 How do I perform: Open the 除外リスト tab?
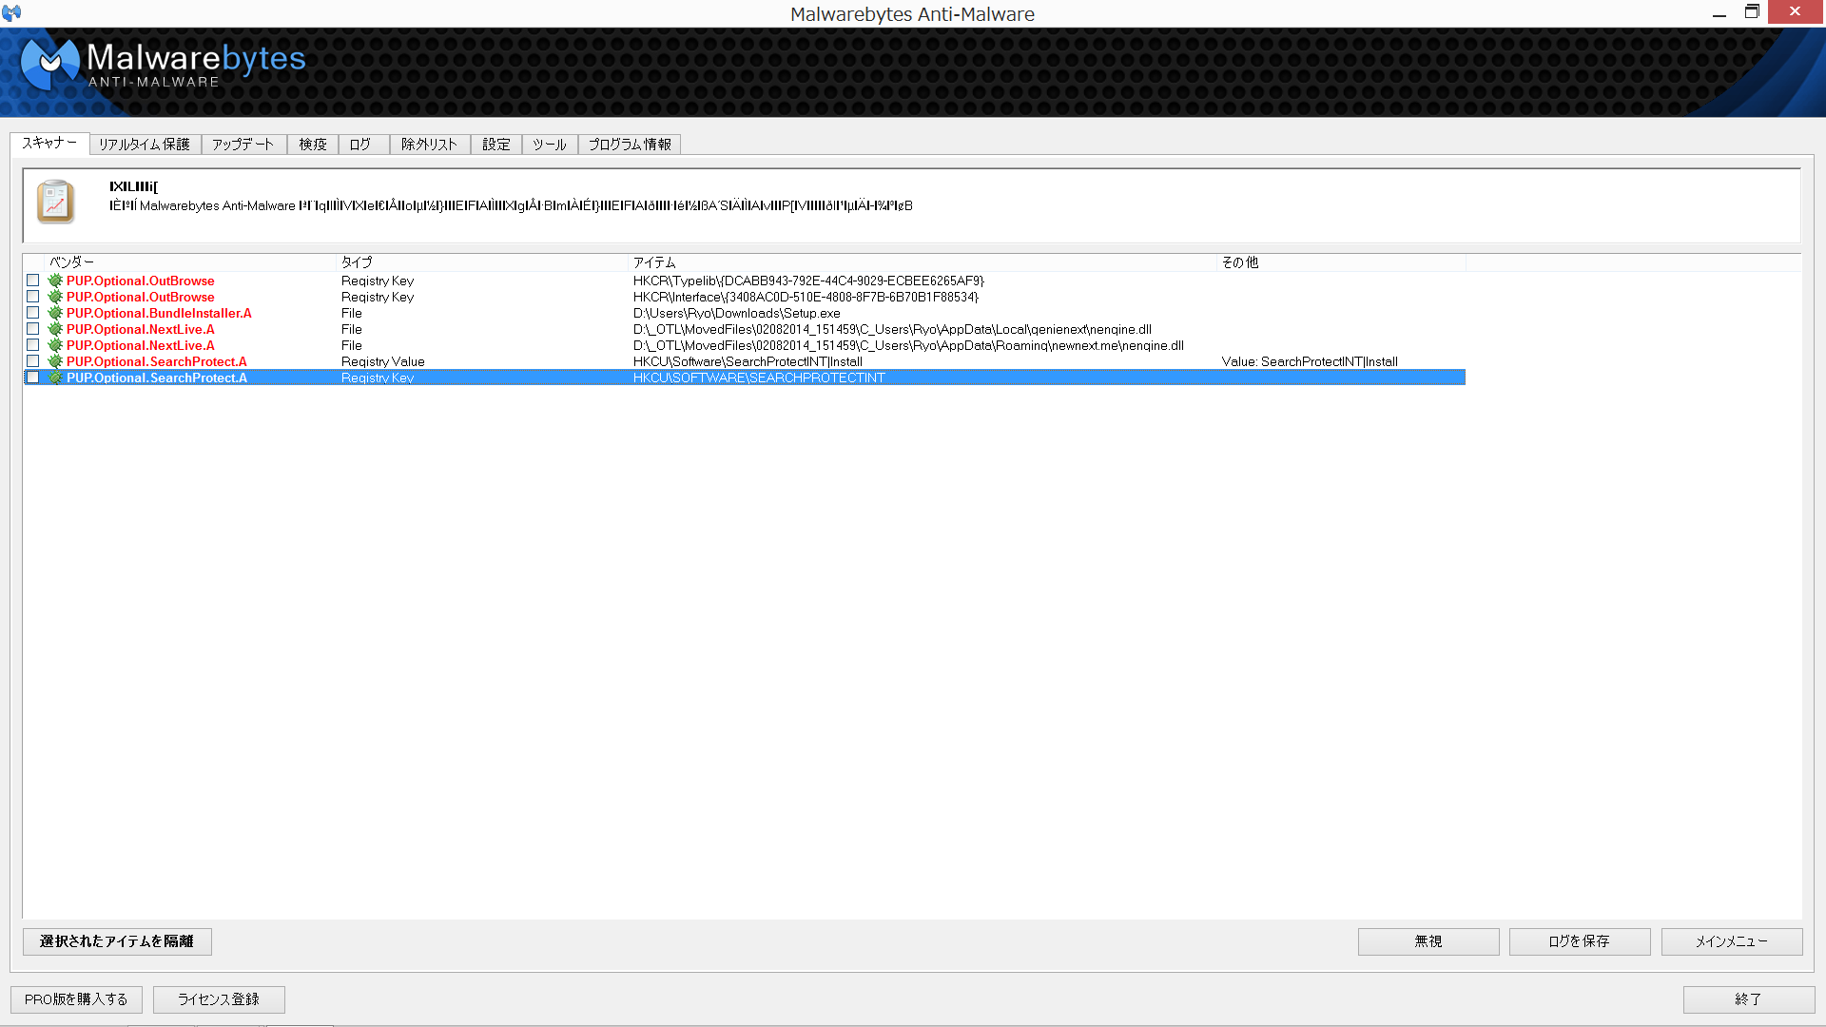point(430,145)
